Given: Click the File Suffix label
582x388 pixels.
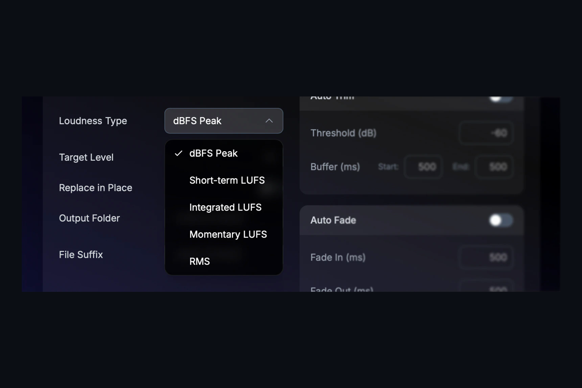Looking at the screenshot, I should (x=81, y=255).
